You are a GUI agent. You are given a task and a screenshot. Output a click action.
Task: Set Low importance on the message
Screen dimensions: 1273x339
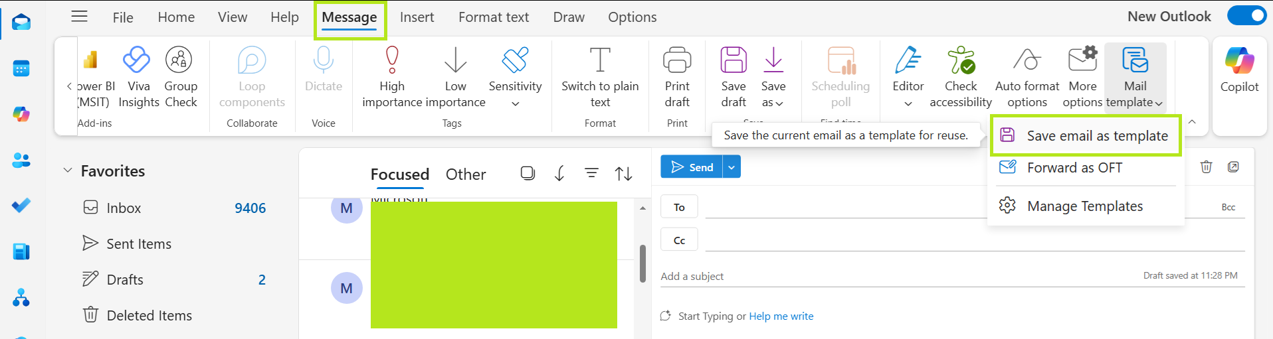(x=455, y=61)
